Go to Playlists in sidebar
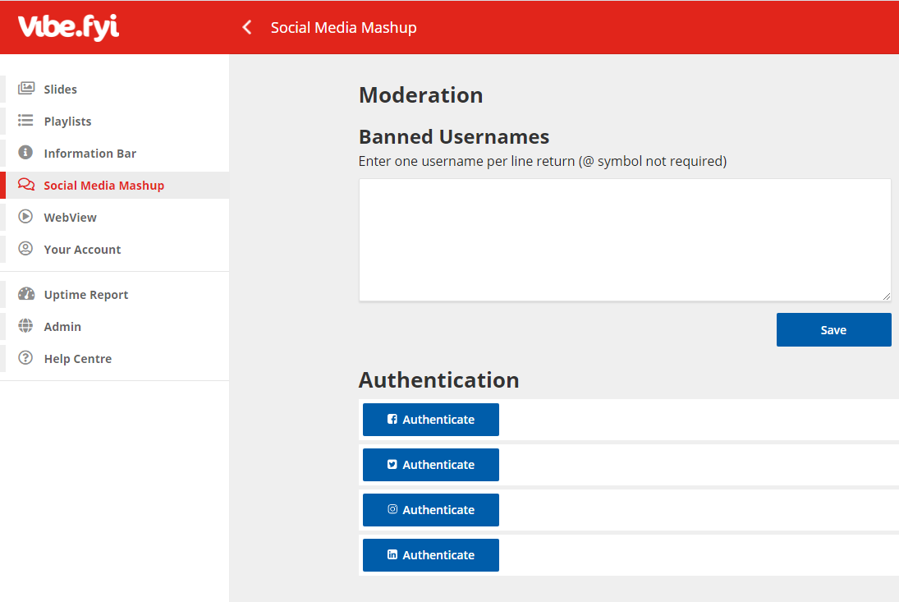Image resolution: width=899 pixels, height=602 pixels. coord(115,121)
